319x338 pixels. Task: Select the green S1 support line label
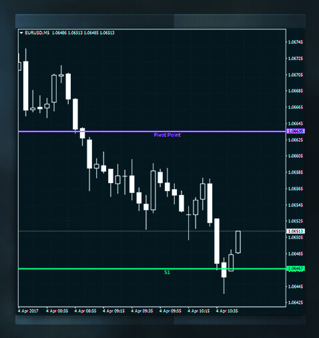167,273
